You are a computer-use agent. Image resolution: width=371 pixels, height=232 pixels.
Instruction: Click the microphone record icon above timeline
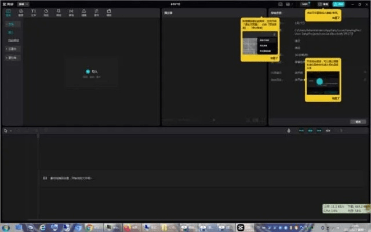pos(289,130)
